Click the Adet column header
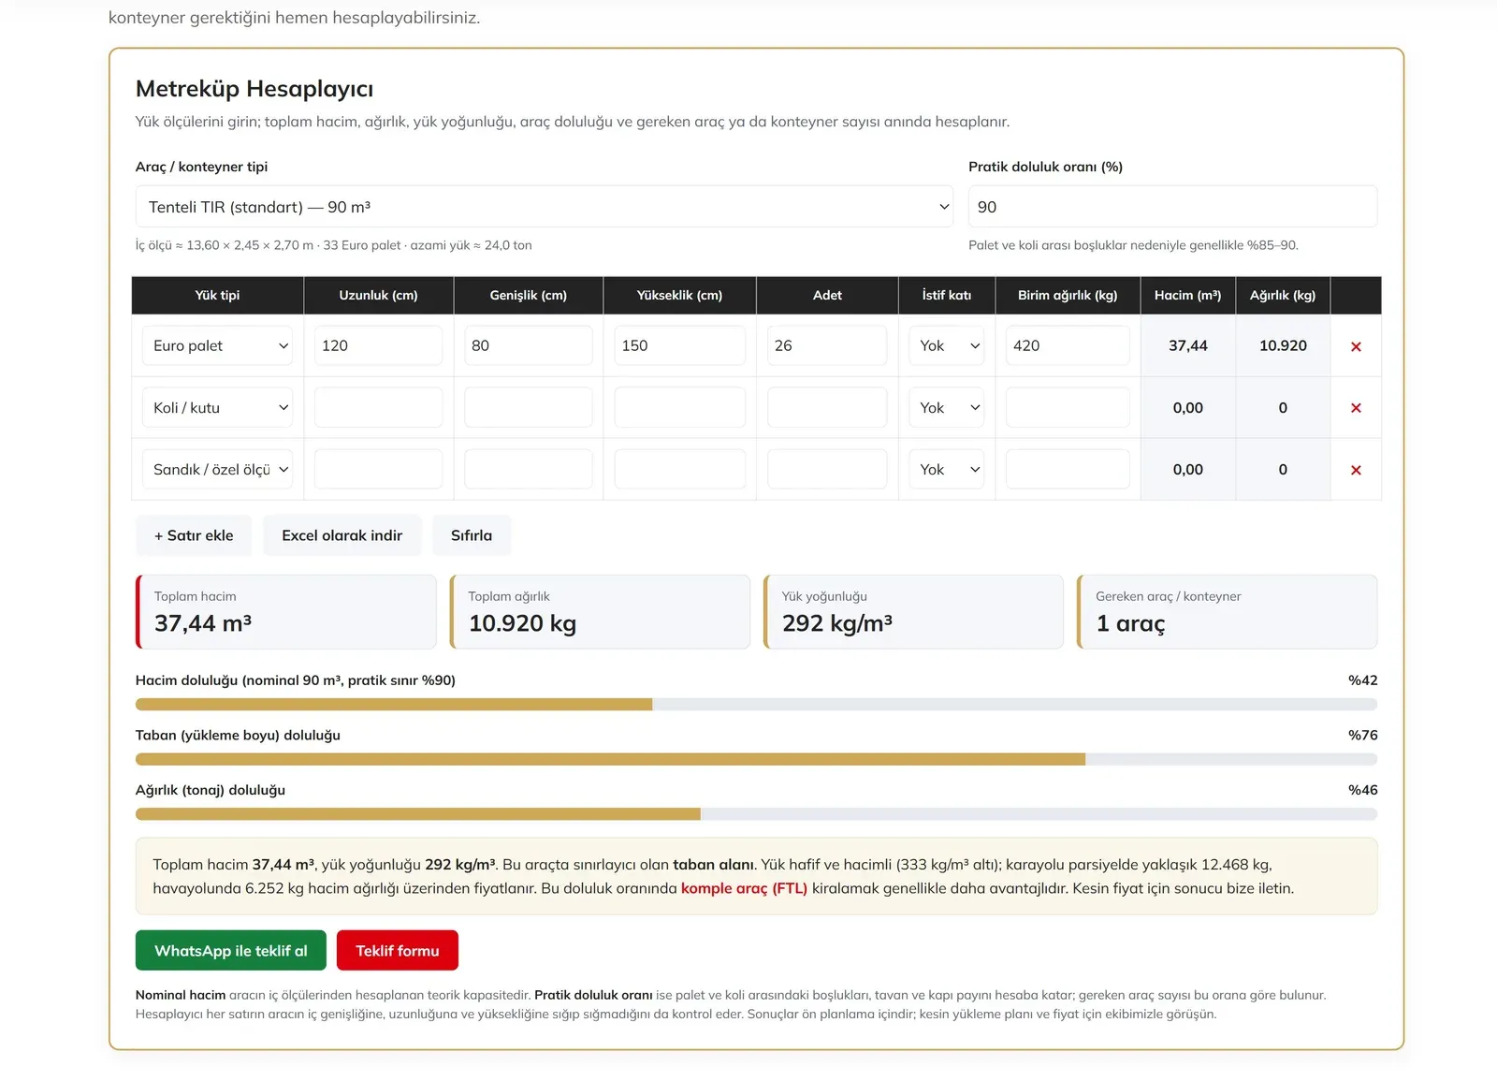Screen dimensions: 1497x1081 tap(827, 295)
